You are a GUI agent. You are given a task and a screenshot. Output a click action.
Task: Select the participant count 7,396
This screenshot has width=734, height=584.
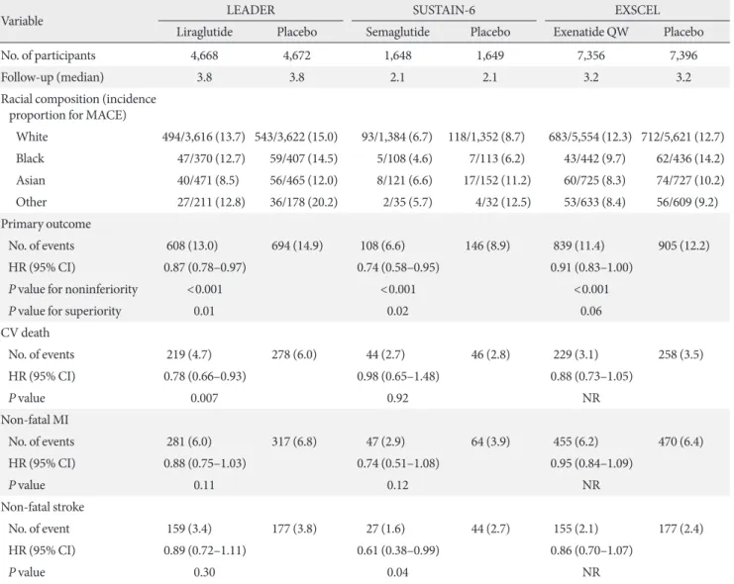click(683, 55)
